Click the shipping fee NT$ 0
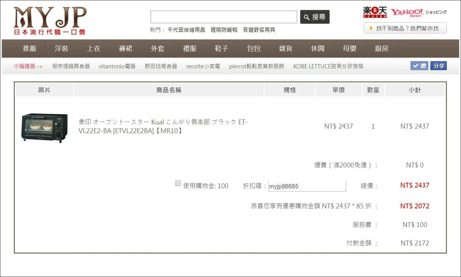The width and height of the screenshot is (461, 277). pos(415,165)
